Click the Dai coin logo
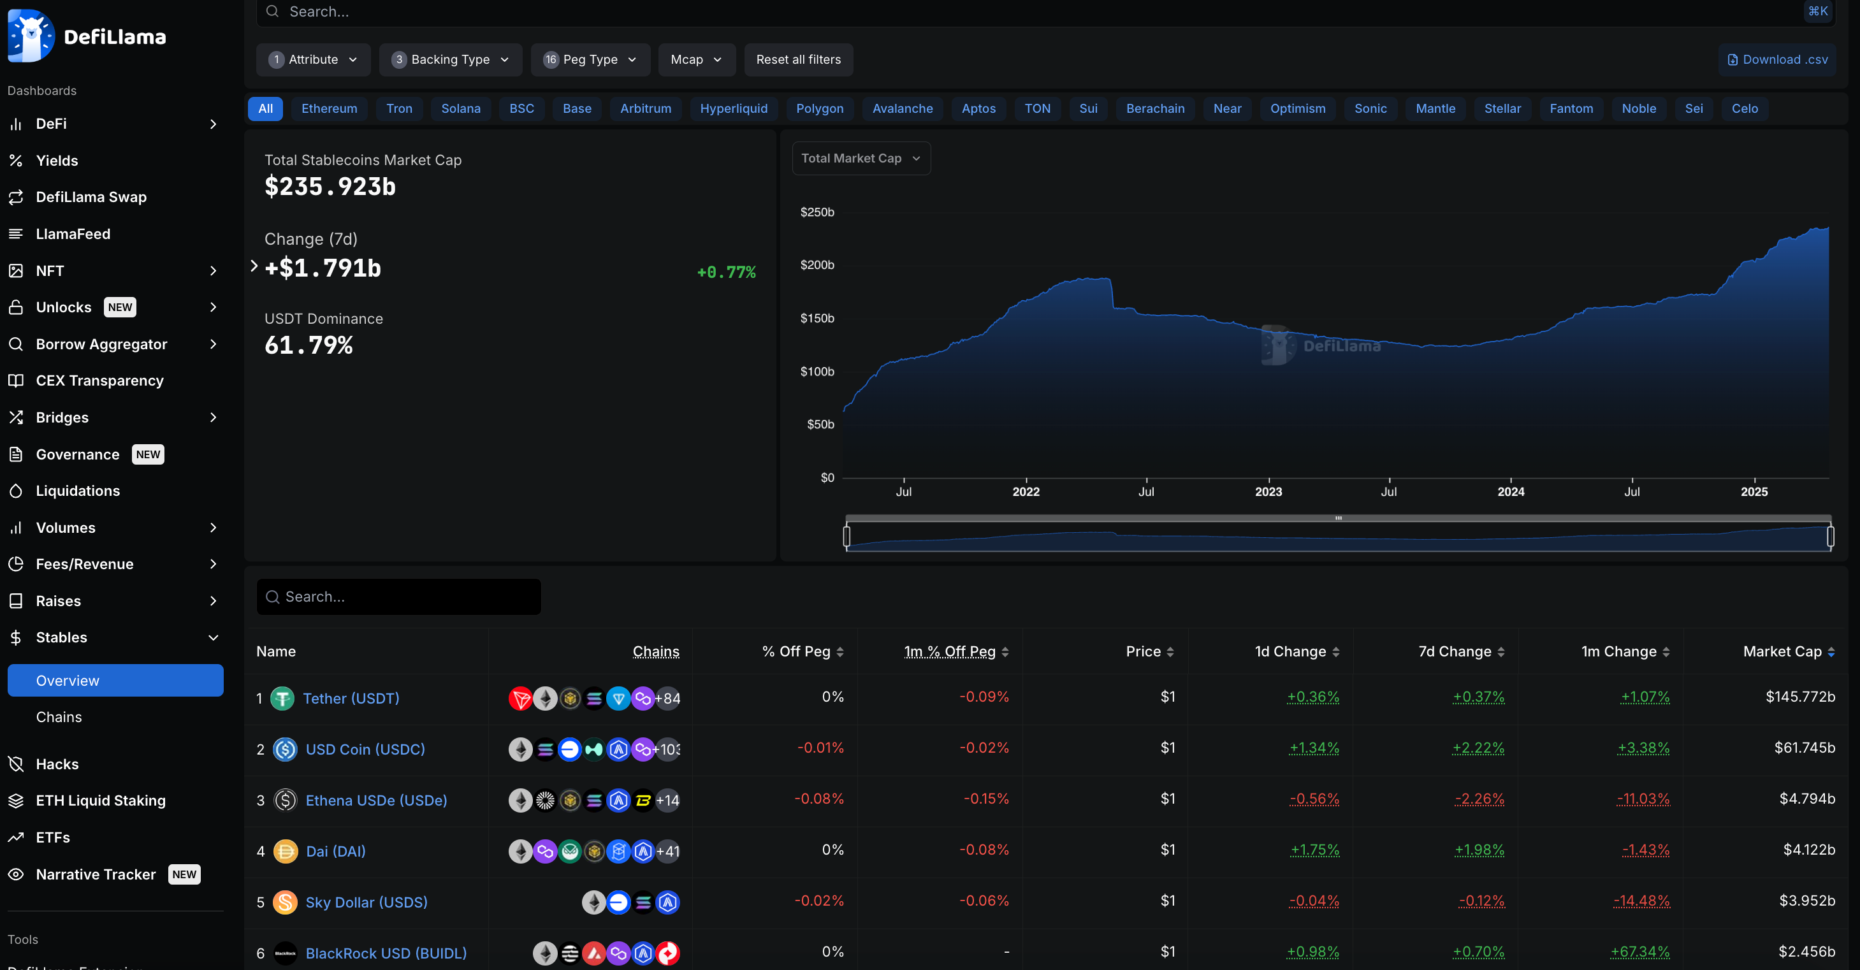The image size is (1860, 970). pos(285,851)
